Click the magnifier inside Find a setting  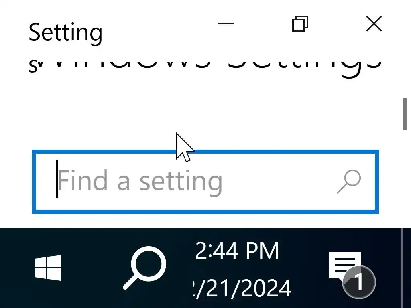(349, 182)
